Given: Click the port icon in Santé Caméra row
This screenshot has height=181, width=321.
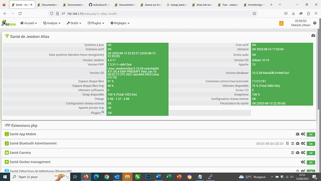Looking at the screenshot, I should point(298,153).
